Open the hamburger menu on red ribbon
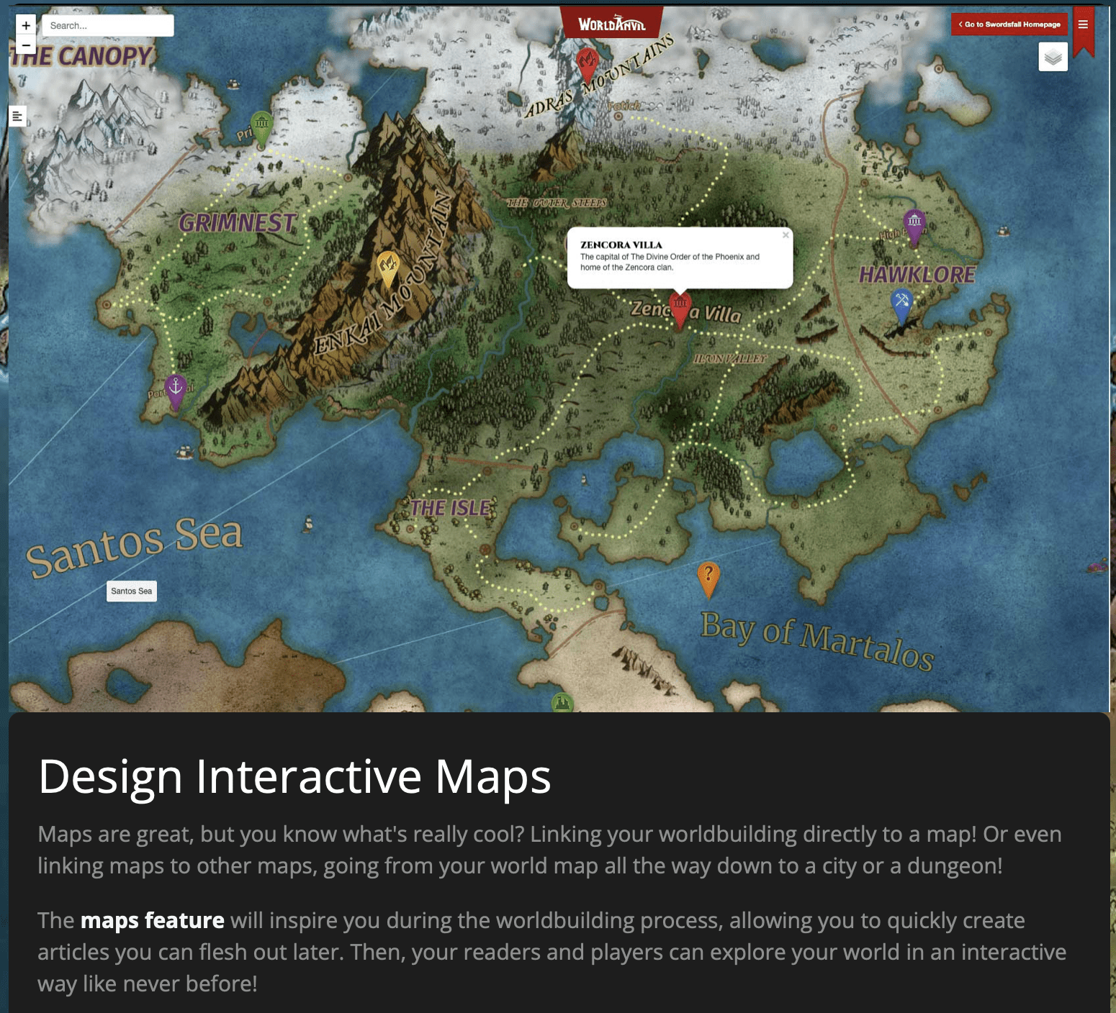 [x=1083, y=24]
